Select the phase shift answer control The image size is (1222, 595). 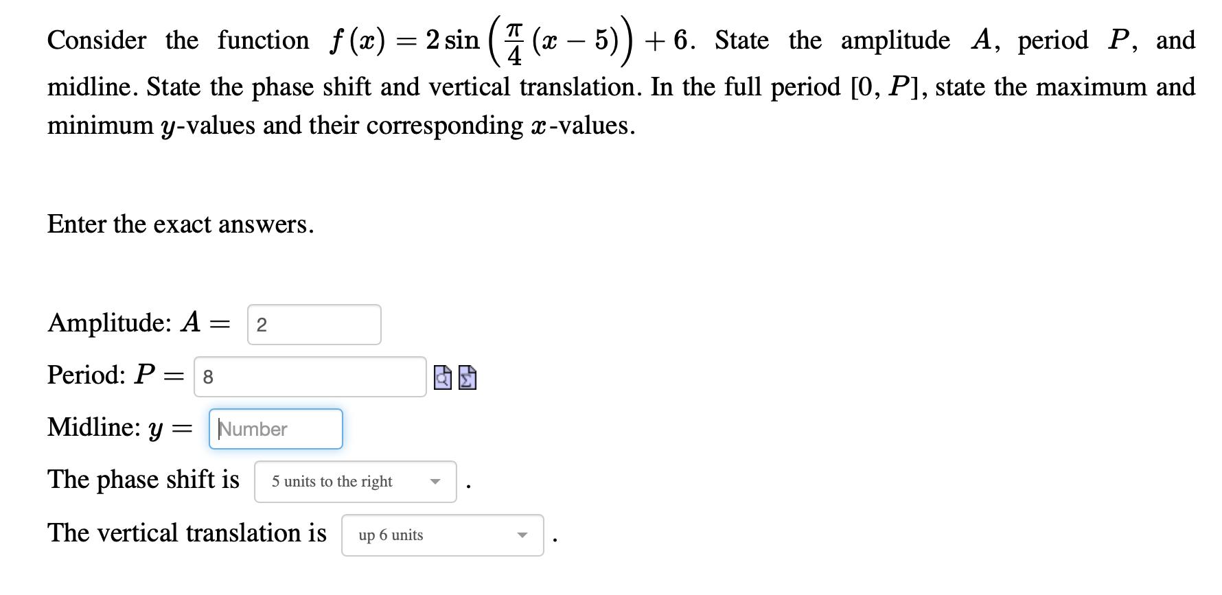click(355, 482)
